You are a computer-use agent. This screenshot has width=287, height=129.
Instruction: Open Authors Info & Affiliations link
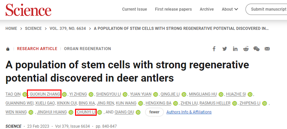point(189,112)
